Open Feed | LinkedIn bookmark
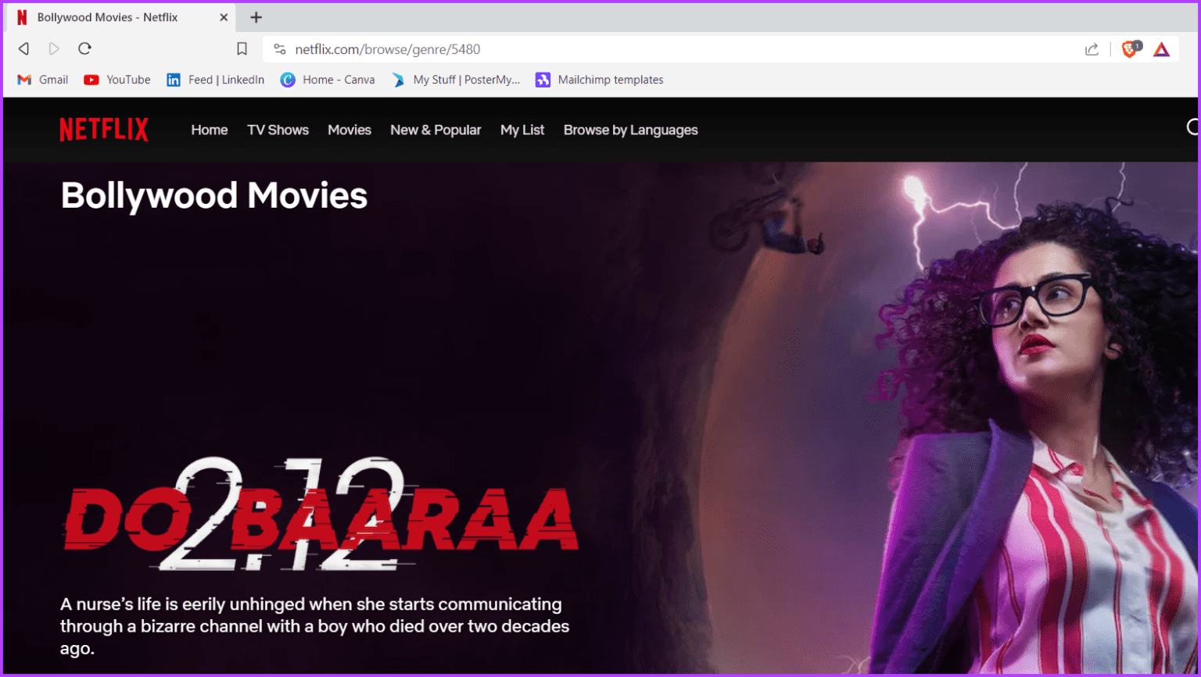Viewport: 1201px width, 677px height. (x=215, y=80)
